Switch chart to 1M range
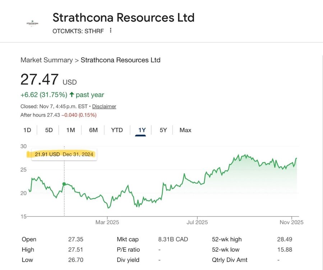323x270 pixels. pyautogui.click(x=70, y=130)
